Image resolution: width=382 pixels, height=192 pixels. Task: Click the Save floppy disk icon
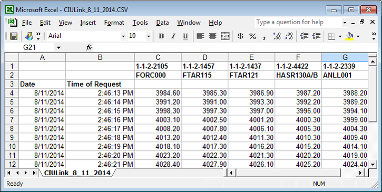(13, 36)
